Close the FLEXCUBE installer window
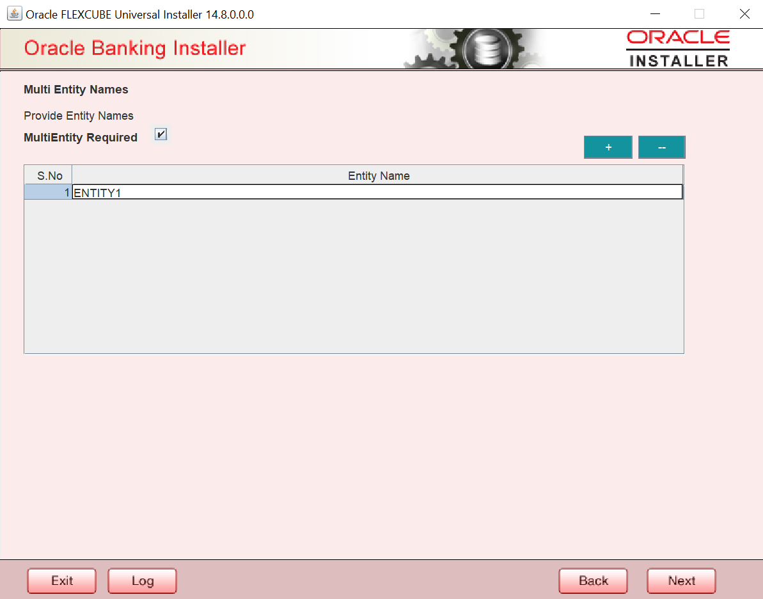The width and height of the screenshot is (763, 599). tap(744, 13)
